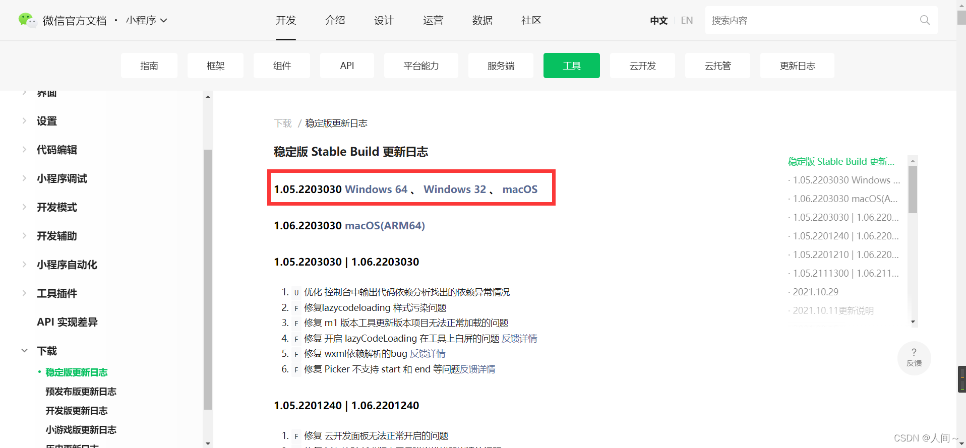
Task: Open 开发版更新日志 in the sidebar
Action: pyautogui.click(x=77, y=411)
